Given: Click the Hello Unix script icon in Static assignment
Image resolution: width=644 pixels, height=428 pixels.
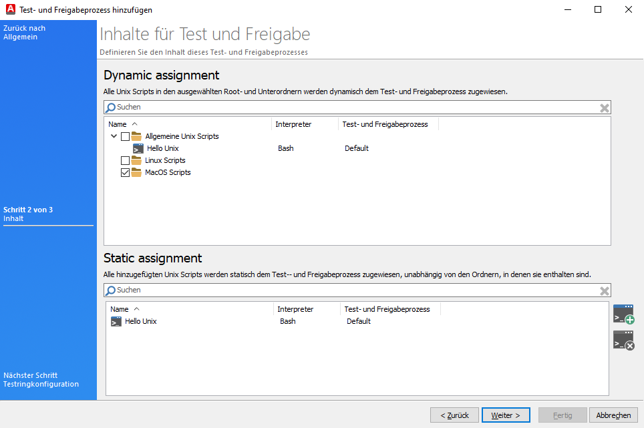Looking at the screenshot, I should (x=116, y=321).
